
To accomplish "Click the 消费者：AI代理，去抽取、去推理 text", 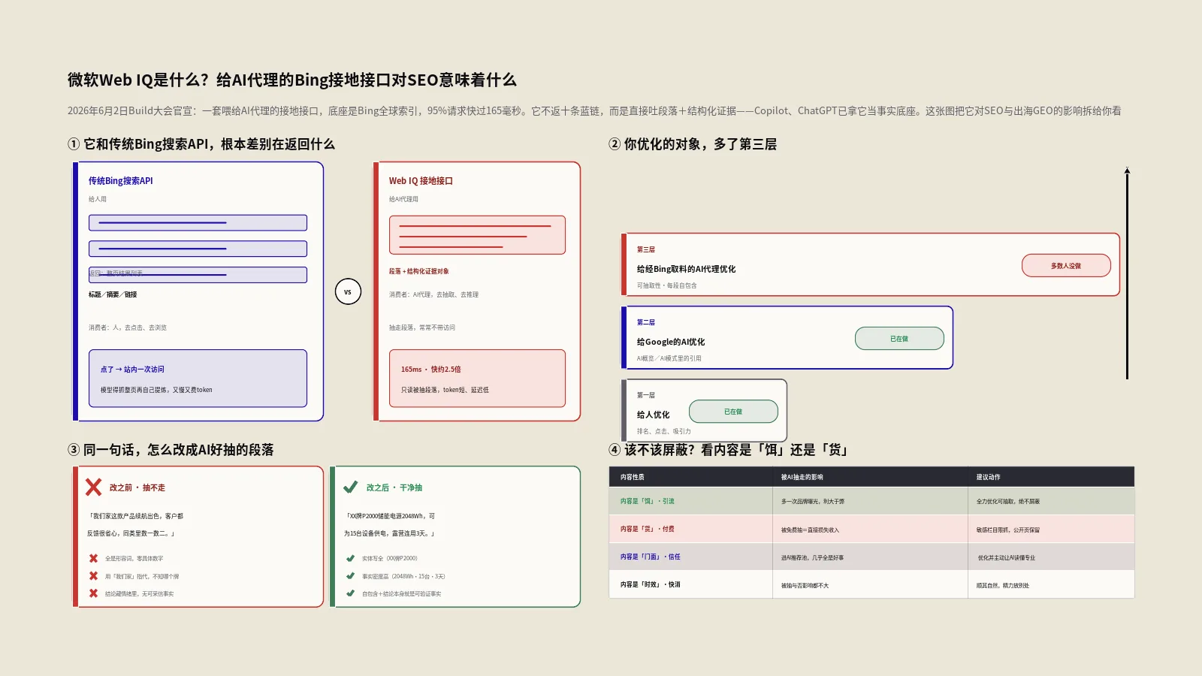I will point(433,294).
